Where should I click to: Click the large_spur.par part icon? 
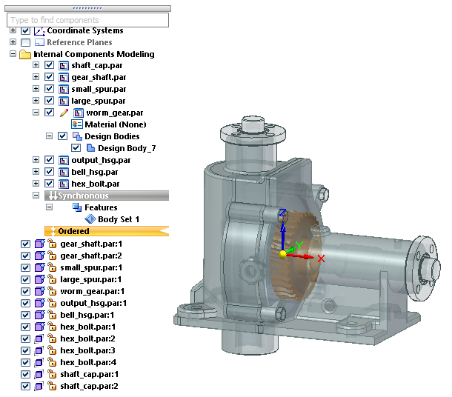(x=64, y=101)
